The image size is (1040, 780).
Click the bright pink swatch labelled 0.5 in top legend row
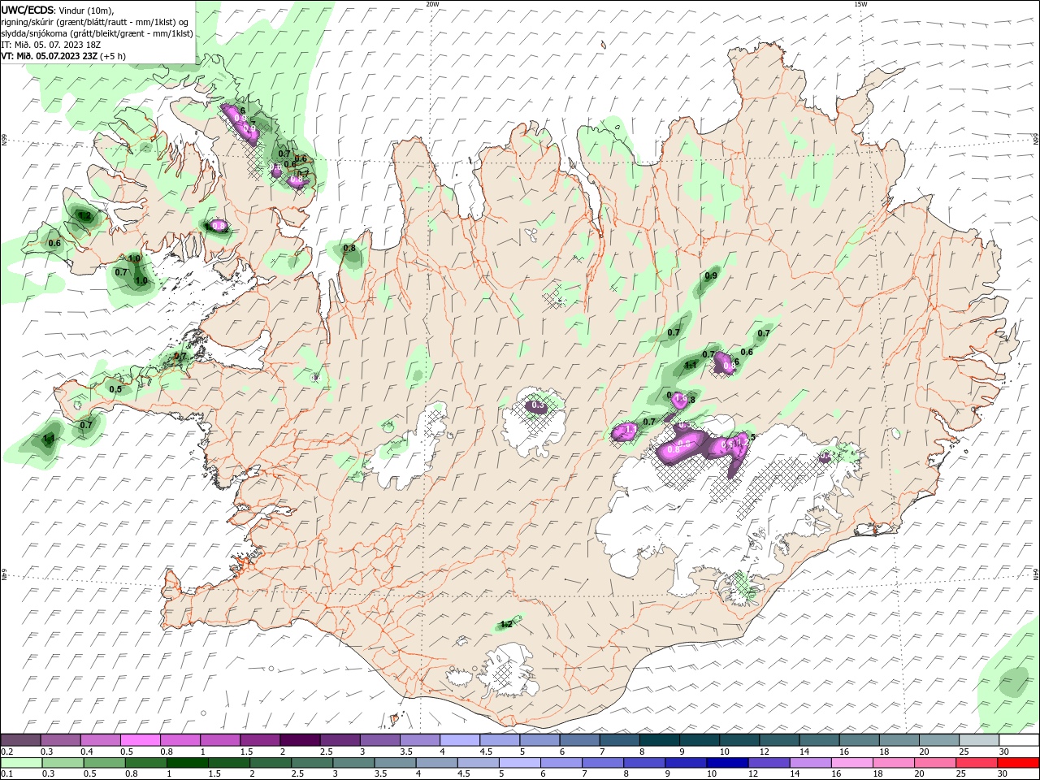[141, 740]
